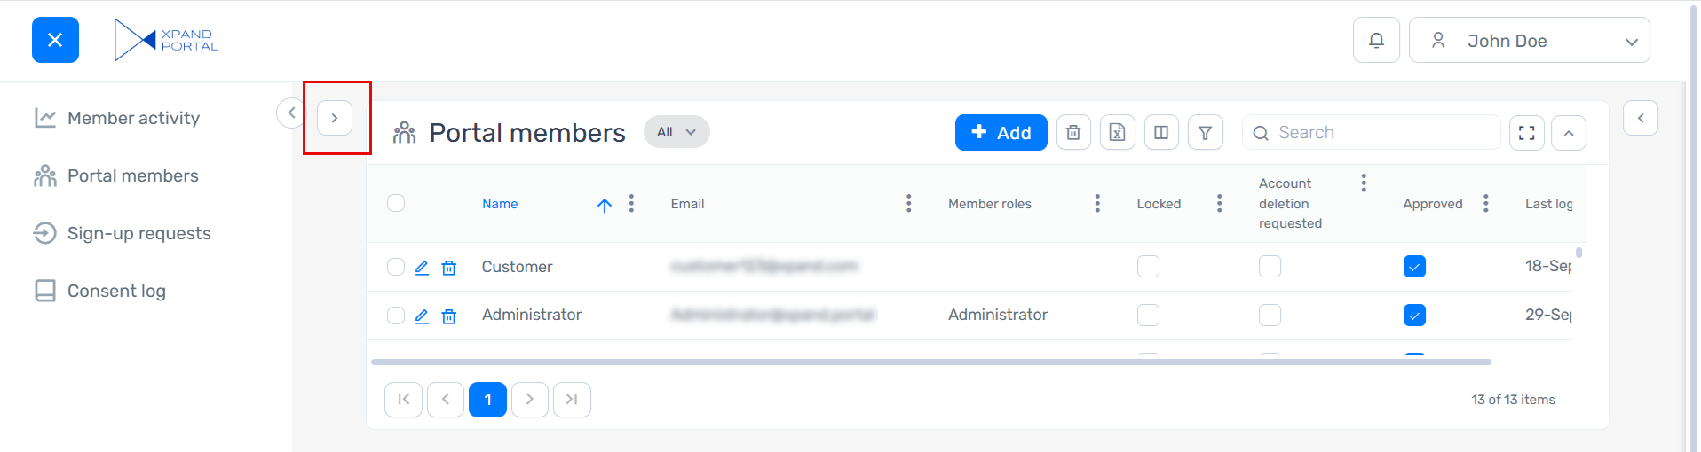Viewport: 1701px width, 452px height.
Task: Go to Sign-up requests
Action: click(138, 233)
